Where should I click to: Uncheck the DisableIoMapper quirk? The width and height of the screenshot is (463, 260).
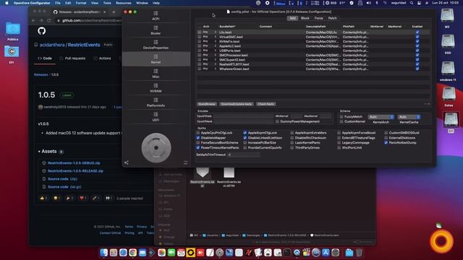click(x=198, y=138)
